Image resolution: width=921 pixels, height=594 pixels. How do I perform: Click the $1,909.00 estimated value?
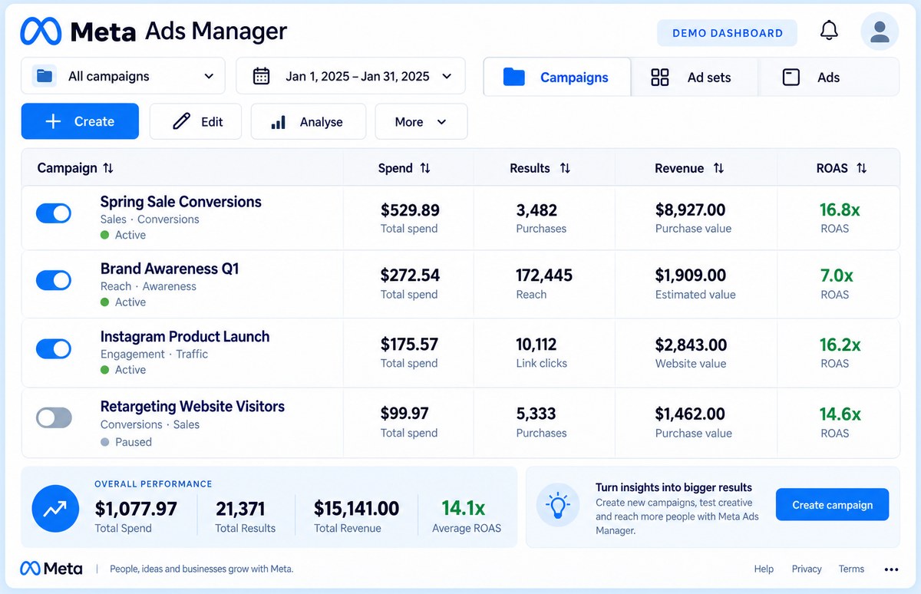(x=690, y=275)
